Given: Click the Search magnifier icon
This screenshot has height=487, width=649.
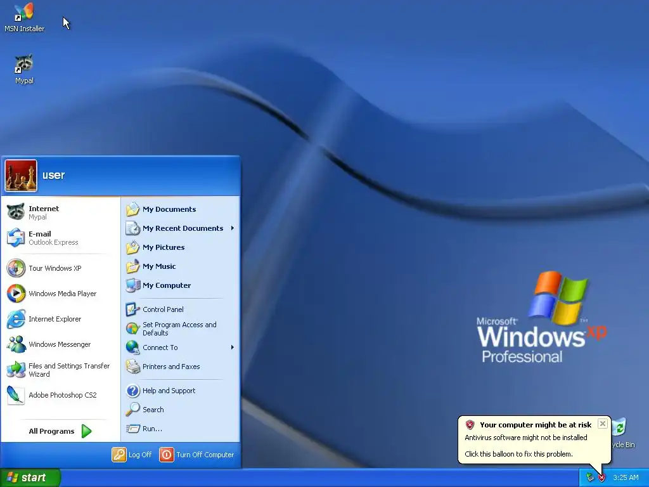Looking at the screenshot, I should 133,410.
